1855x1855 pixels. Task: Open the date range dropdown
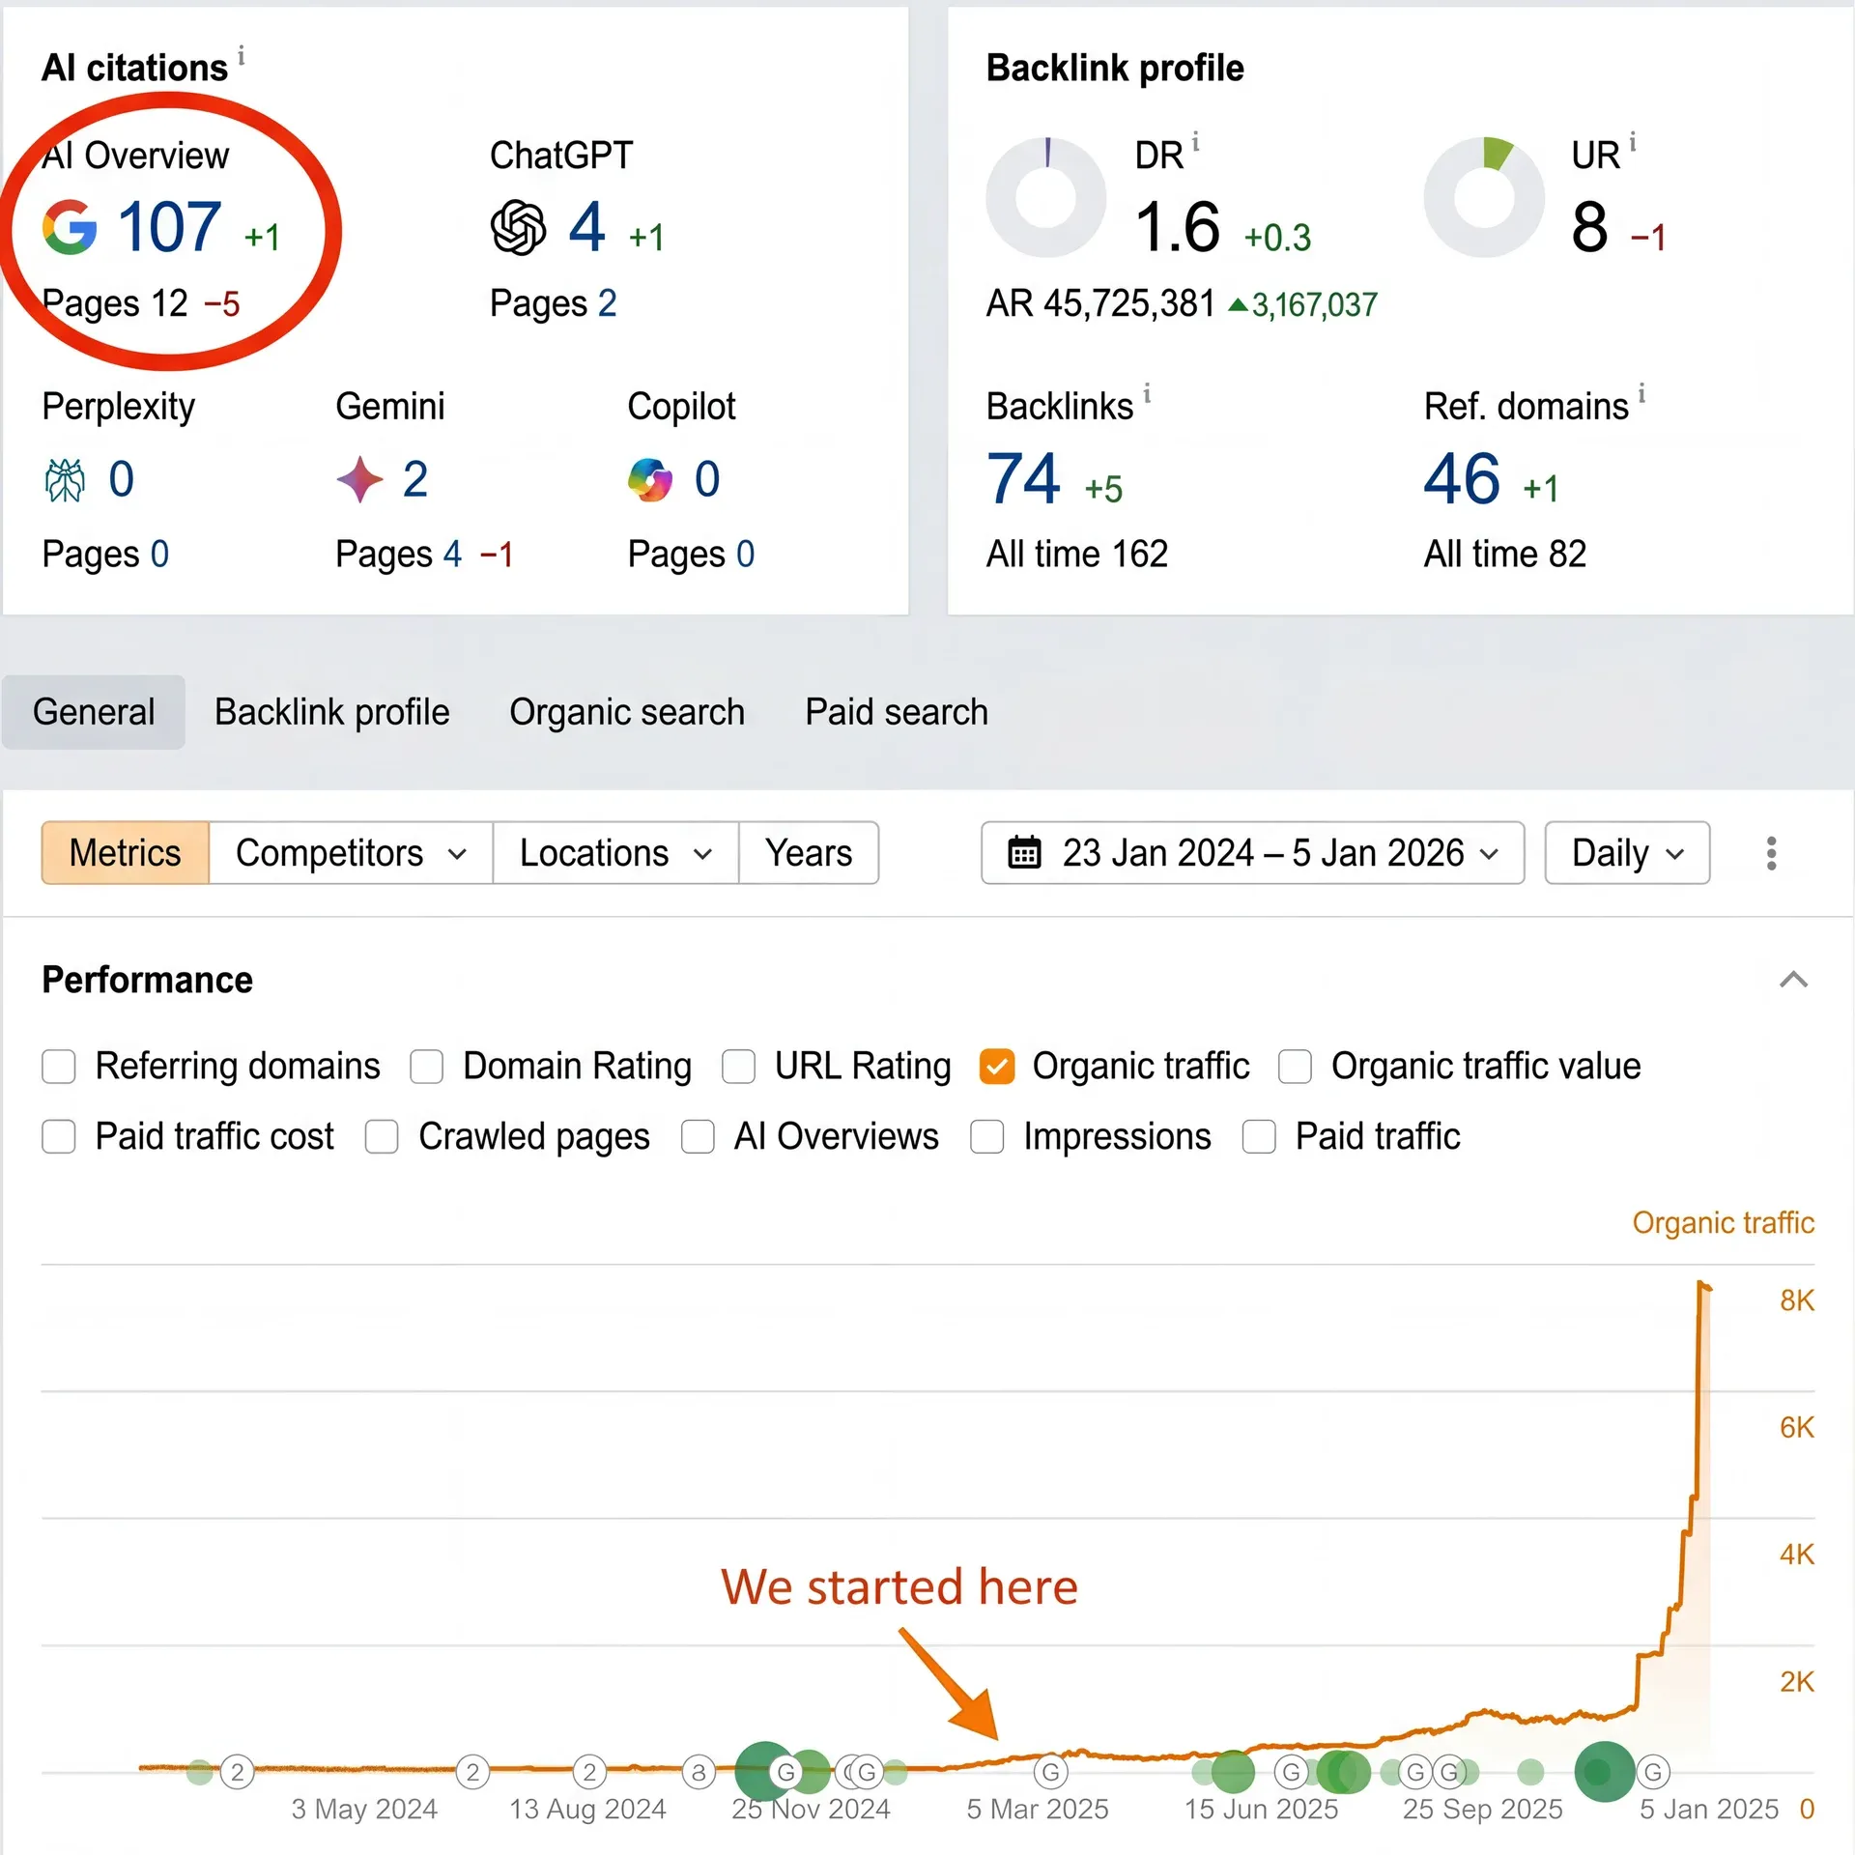(1253, 853)
